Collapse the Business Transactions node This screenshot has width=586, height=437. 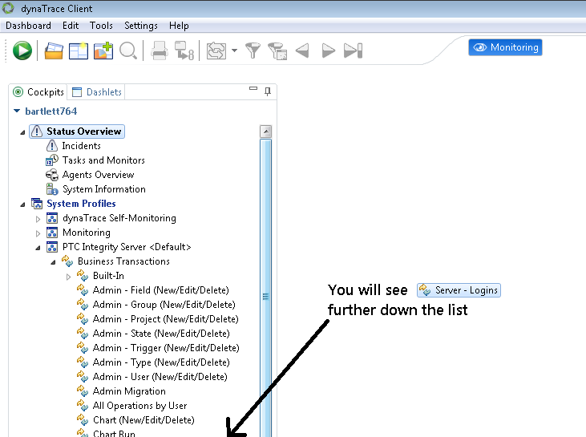point(53,262)
